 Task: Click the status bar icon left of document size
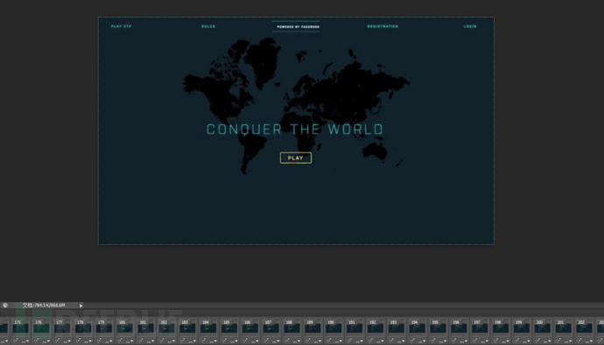pos(5,306)
